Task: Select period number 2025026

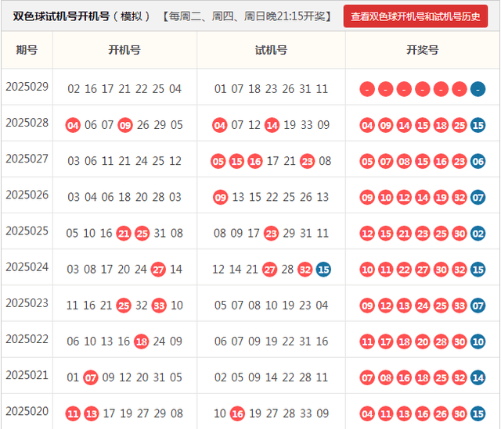Action: [27, 195]
